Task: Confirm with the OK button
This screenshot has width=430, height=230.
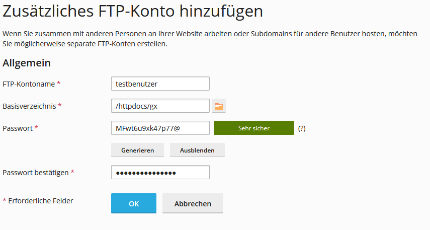Action: 133,204
